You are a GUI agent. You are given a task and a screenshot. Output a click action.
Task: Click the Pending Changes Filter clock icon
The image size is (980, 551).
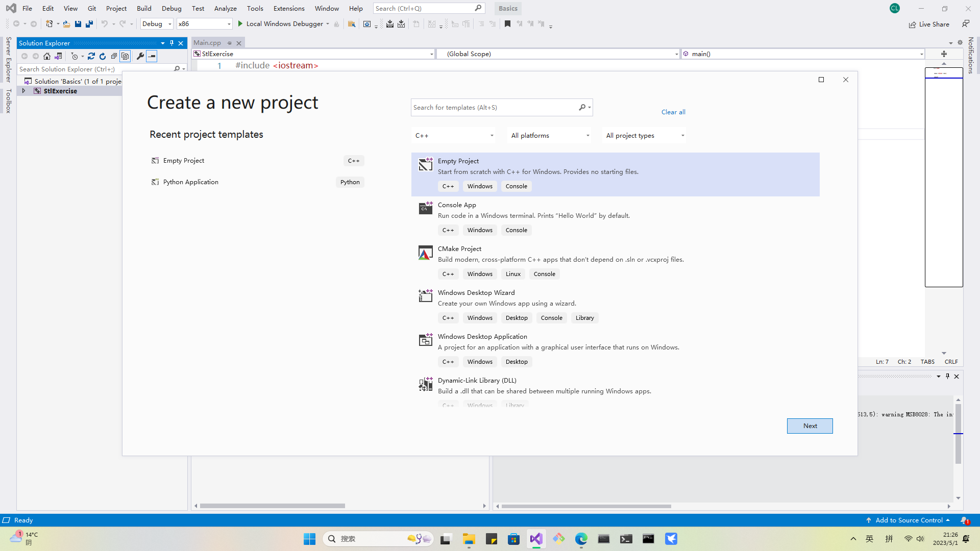[75, 56]
